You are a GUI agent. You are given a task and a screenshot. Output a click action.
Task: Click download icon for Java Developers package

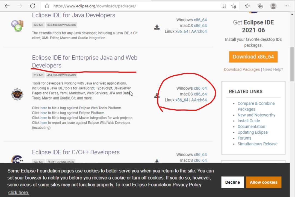point(157,27)
